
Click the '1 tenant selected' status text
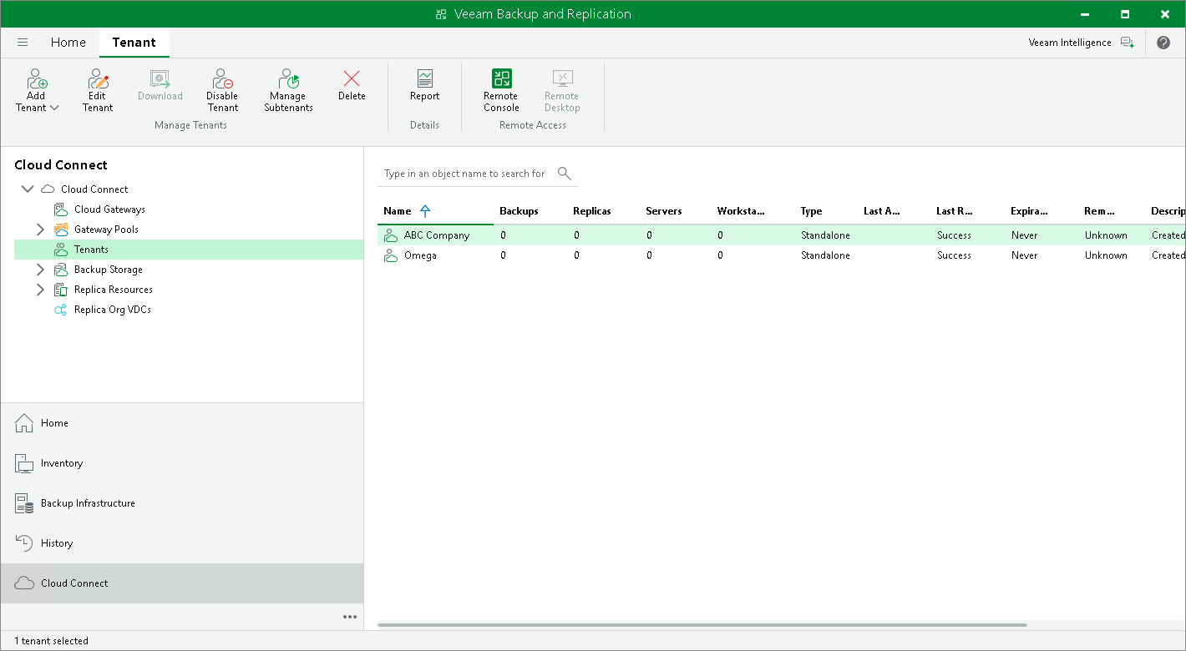pos(51,641)
